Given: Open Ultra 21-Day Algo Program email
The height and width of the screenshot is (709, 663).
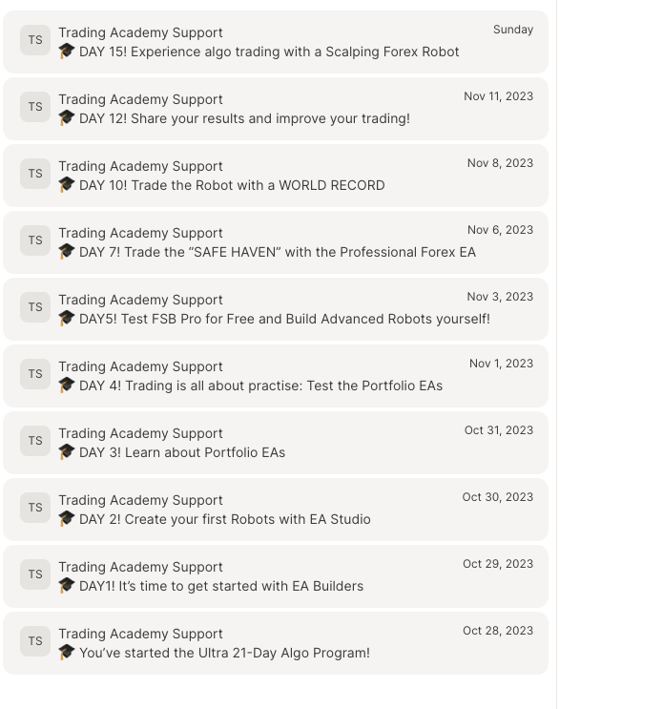Looking at the screenshot, I should point(276,643).
